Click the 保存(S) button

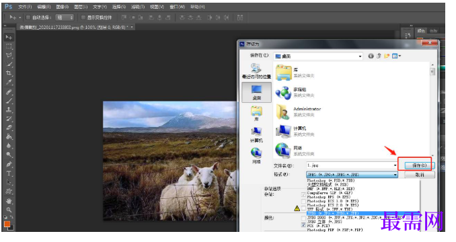[419, 165]
